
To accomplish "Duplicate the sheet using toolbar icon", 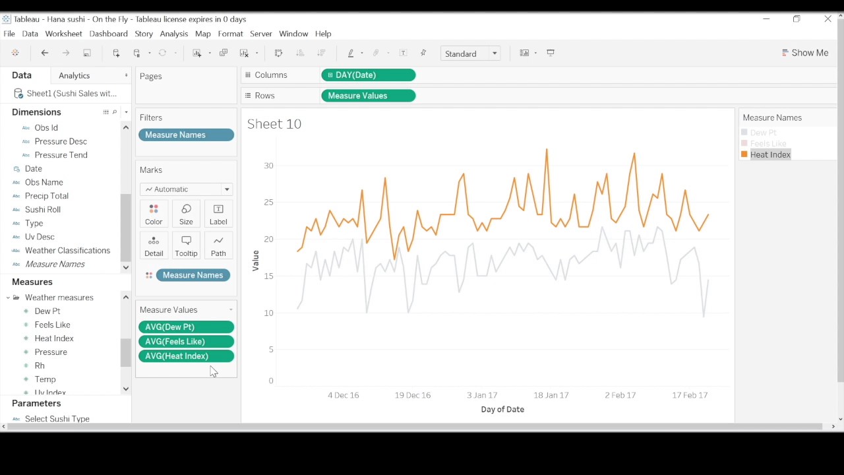I will (223, 53).
